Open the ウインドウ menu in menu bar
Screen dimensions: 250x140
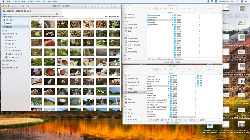pos(46,2)
